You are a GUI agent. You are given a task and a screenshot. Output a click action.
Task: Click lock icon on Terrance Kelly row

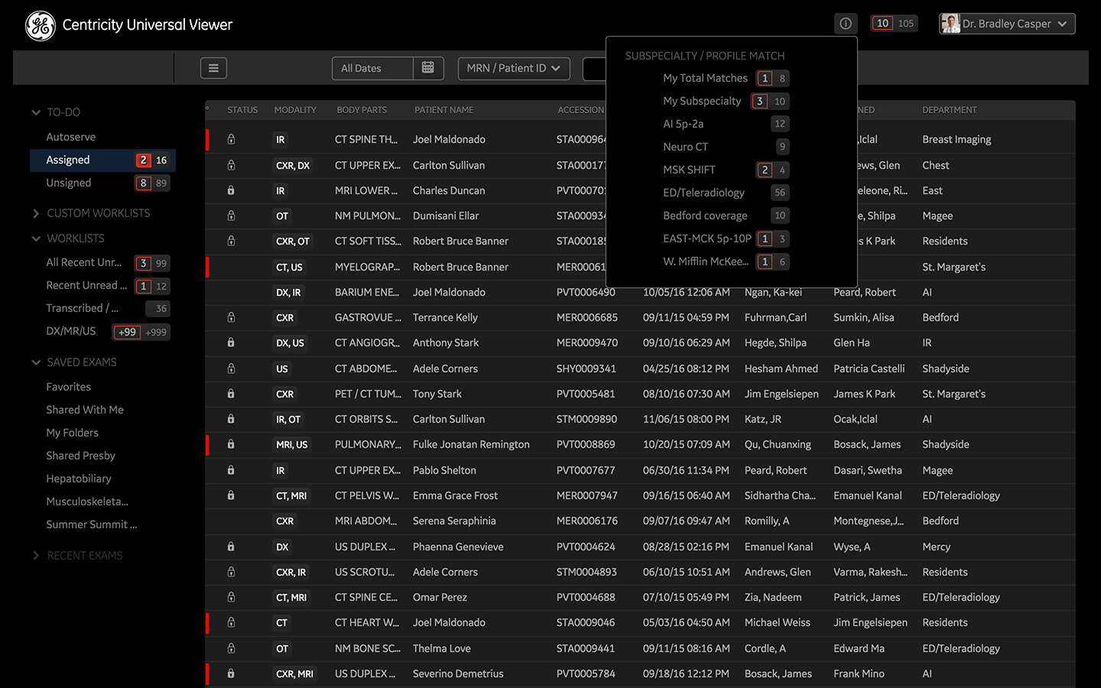[x=231, y=317]
